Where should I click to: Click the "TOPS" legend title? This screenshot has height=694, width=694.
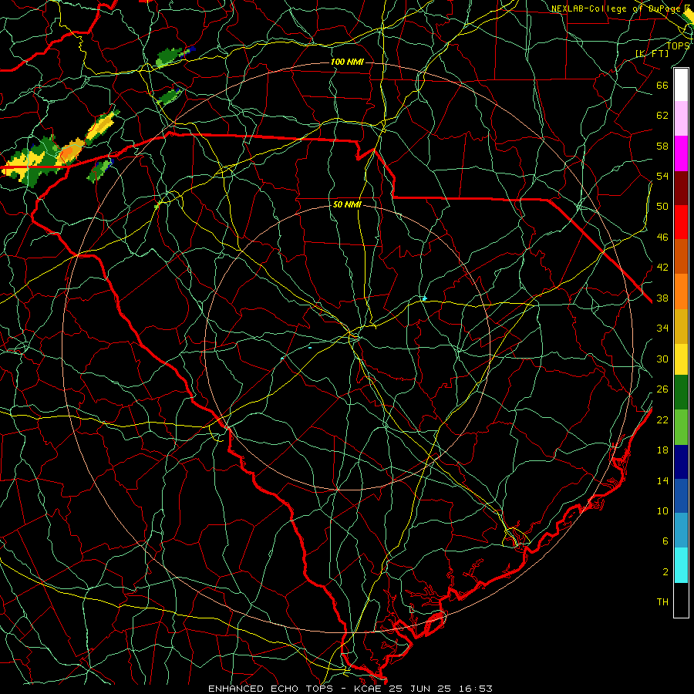coord(678,45)
